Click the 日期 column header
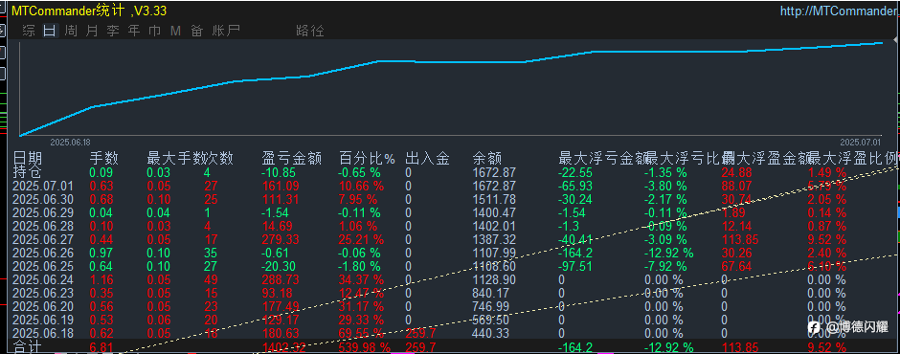 pos(28,159)
